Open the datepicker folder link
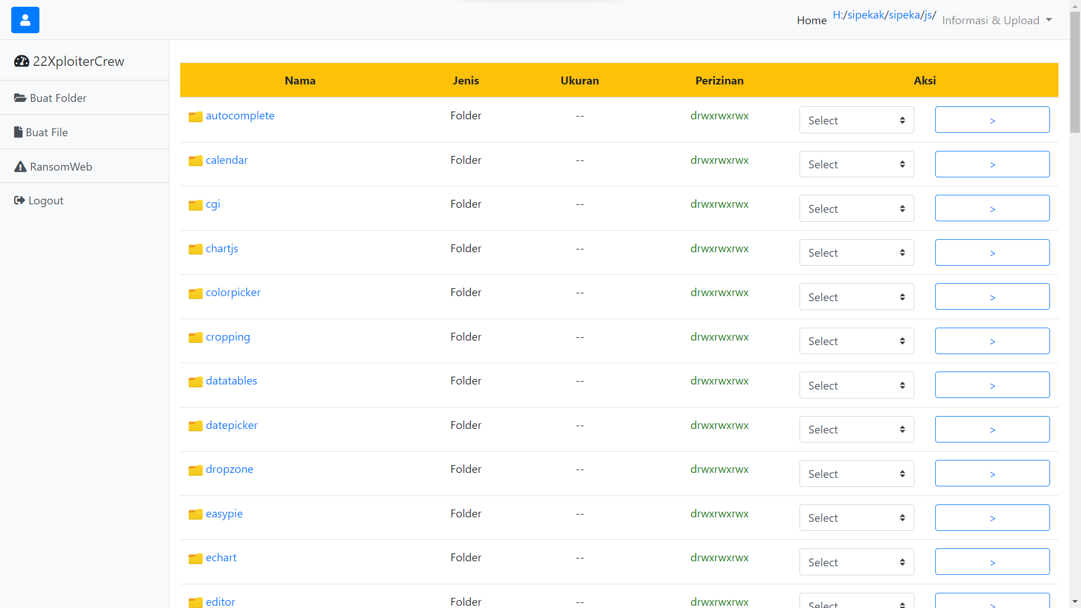This screenshot has width=1081, height=608. (x=231, y=425)
